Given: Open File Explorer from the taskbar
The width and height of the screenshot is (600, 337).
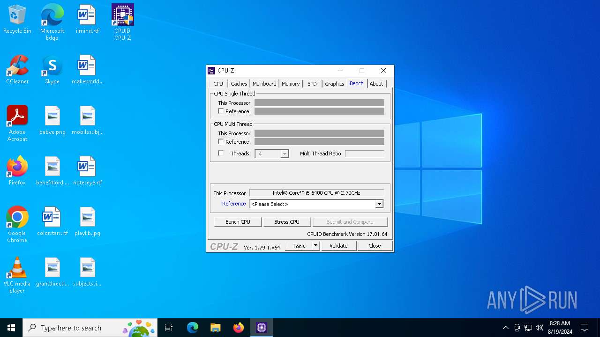Looking at the screenshot, I should [x=215, y=328].
